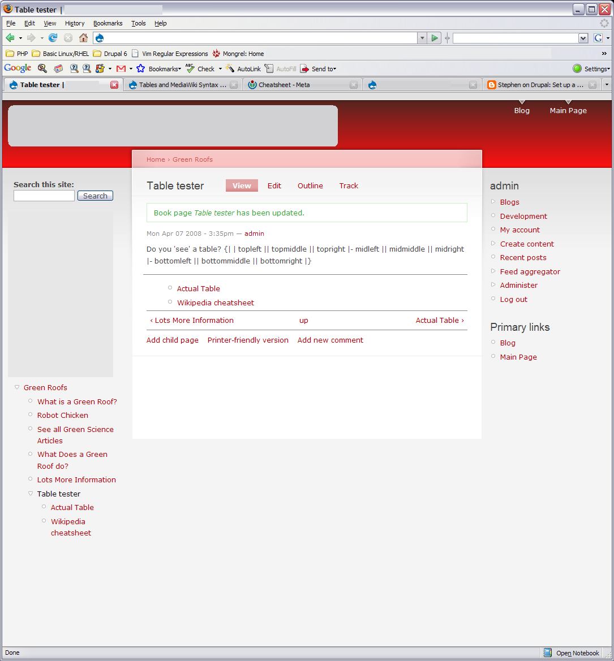Select the Track tab
The height and width of the screenshot is (661, 614).
tap(349, 185)
